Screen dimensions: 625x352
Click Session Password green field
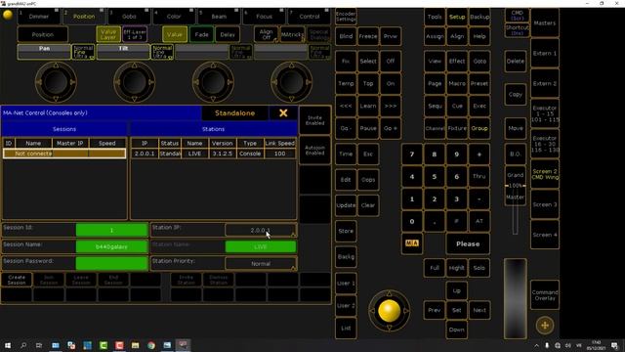(111, 263)
